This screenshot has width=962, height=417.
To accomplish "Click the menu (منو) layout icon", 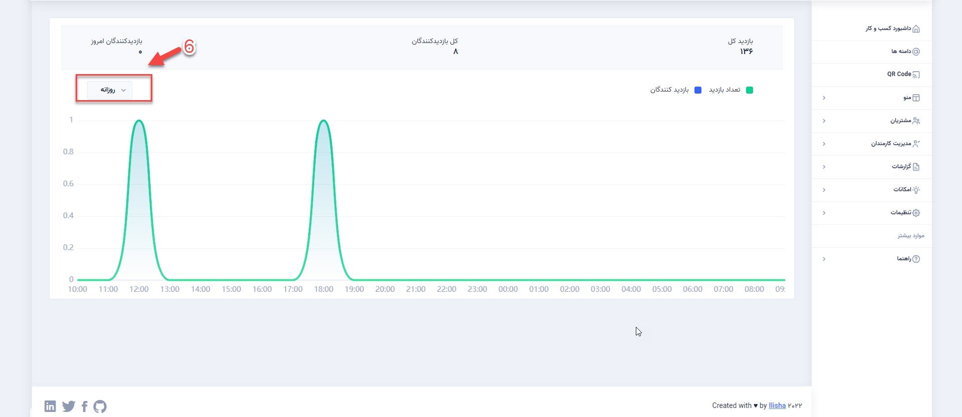I will pos(916,98).
